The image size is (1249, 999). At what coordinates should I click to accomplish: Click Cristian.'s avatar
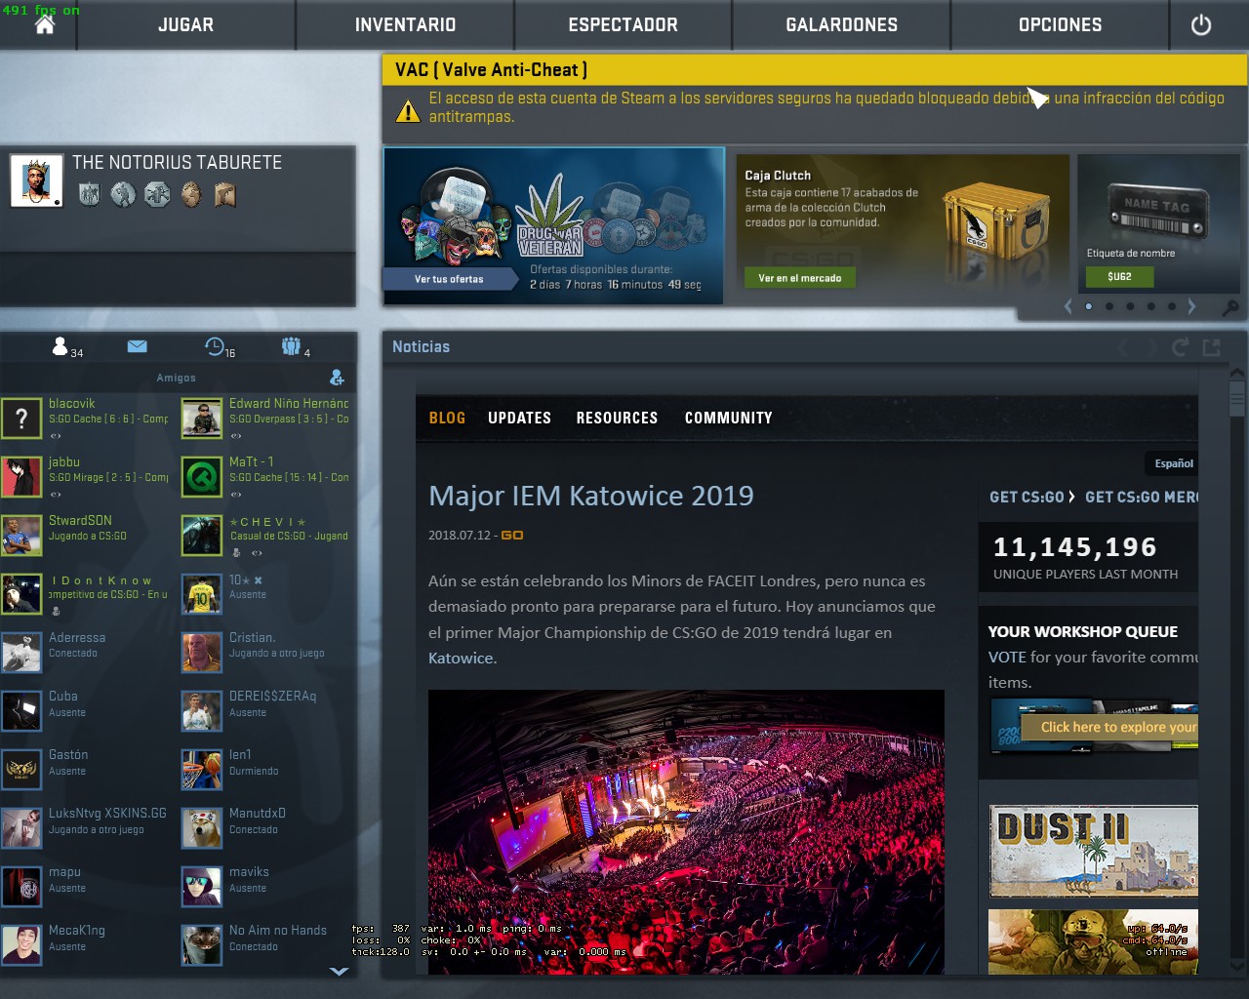click(202, 653)
